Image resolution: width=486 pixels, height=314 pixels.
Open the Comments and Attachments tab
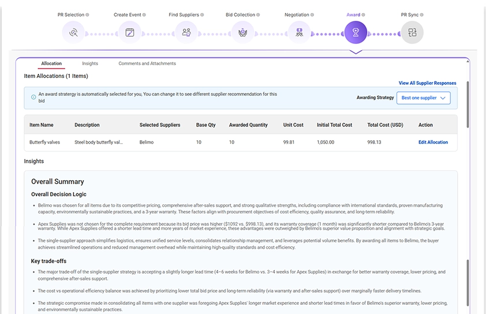tap(147, 63)
